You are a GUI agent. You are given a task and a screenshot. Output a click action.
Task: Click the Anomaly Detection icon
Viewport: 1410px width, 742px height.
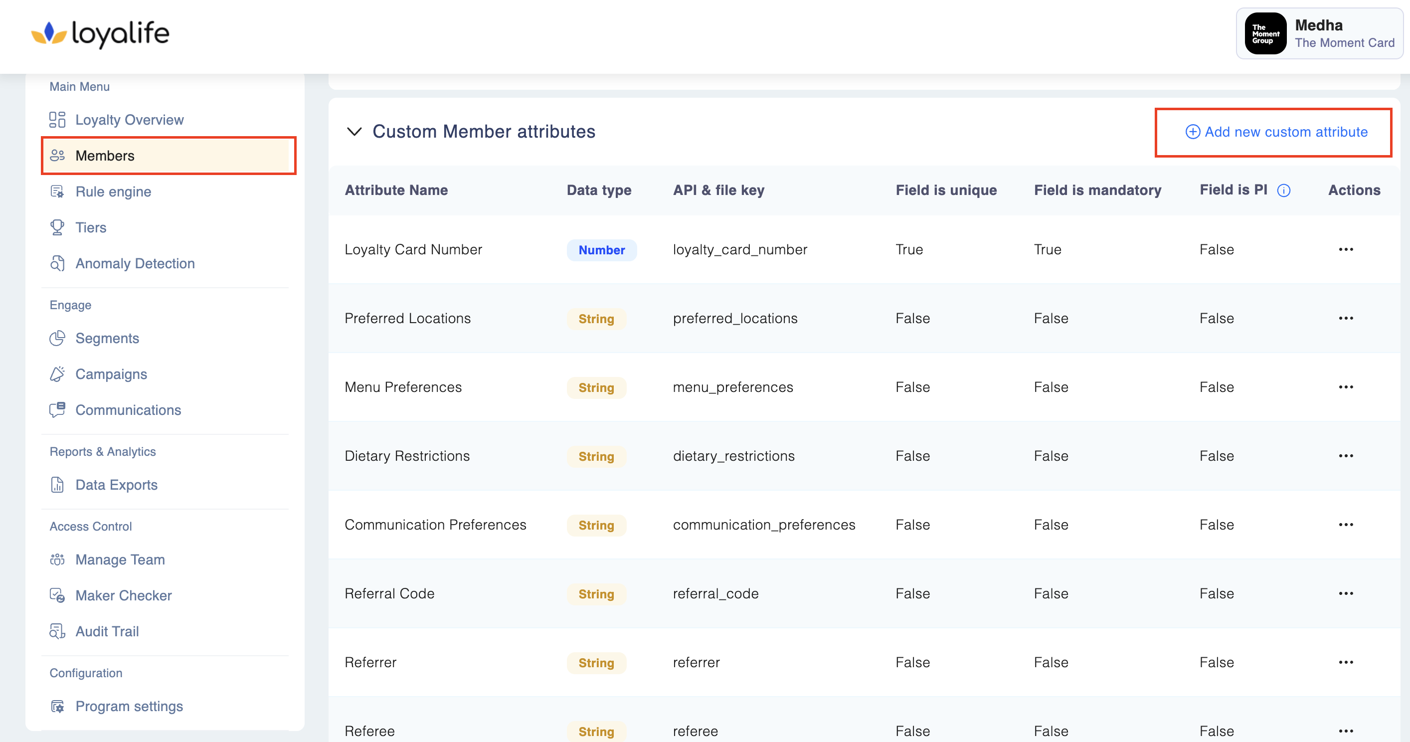pos(57,263)
